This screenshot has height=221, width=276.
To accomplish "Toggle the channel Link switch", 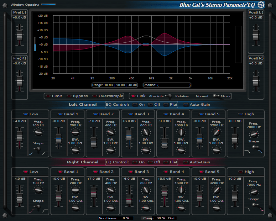I will click(x=133, y=96).
